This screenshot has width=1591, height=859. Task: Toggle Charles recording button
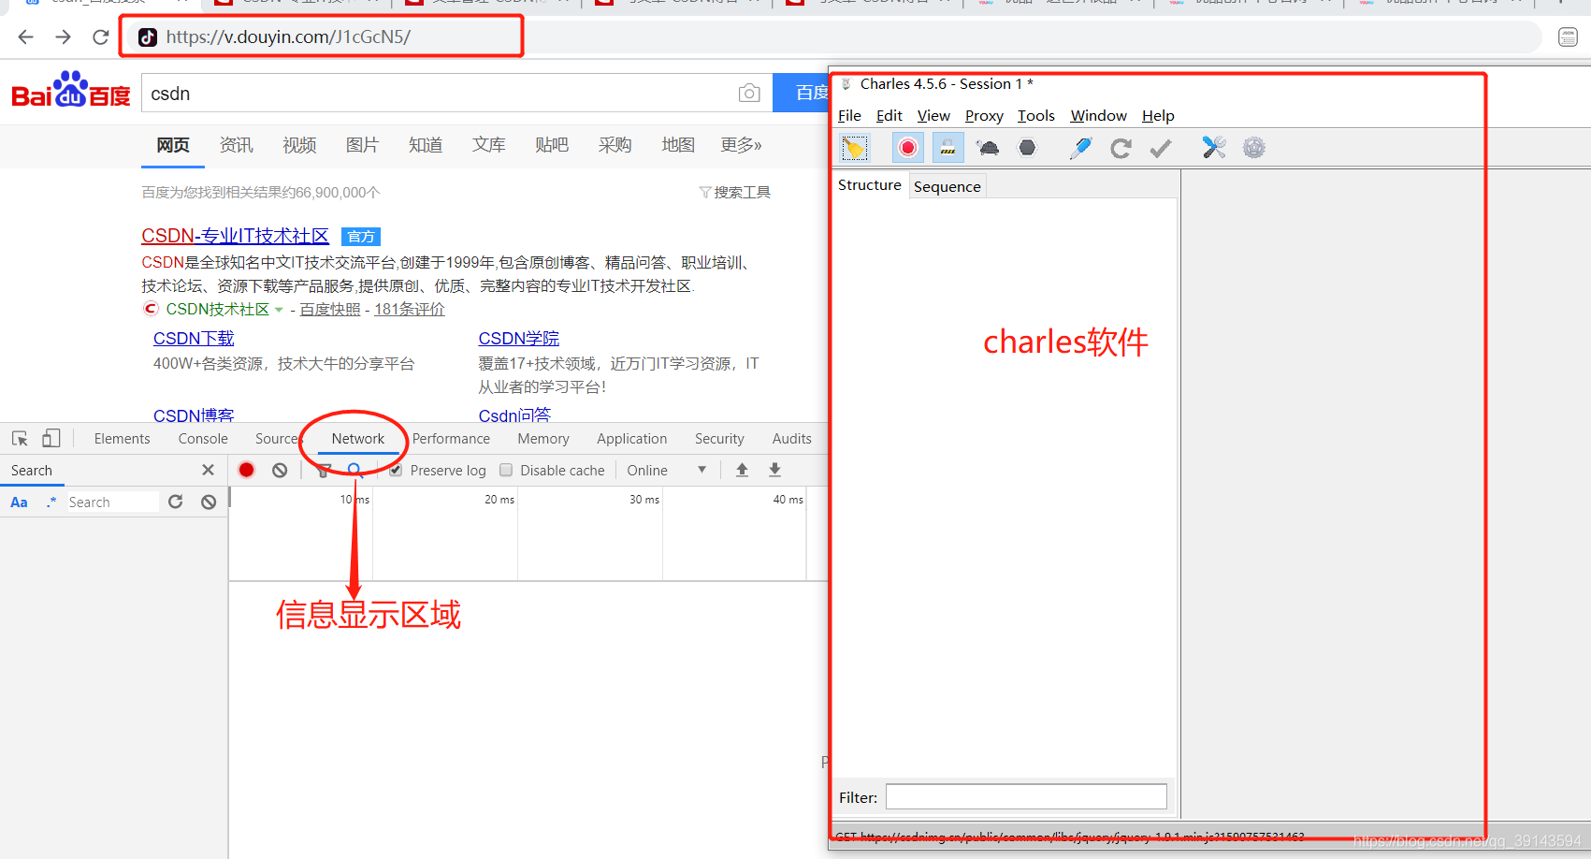907,148
